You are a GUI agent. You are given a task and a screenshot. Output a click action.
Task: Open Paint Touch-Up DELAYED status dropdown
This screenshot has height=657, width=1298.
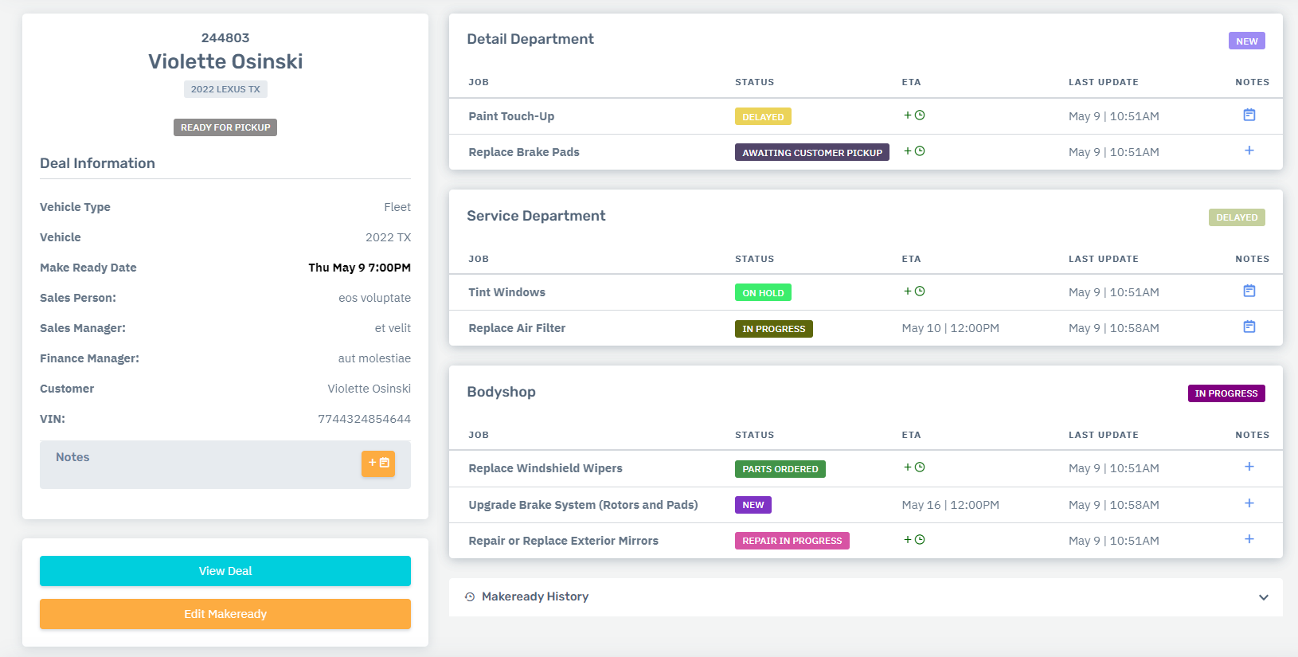[x=762, y=117]
